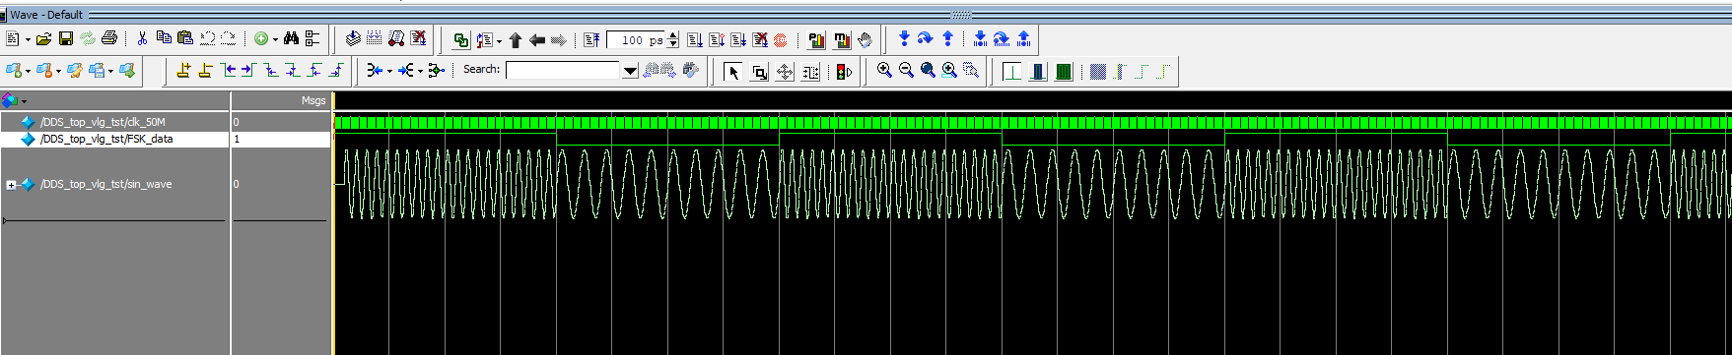Save using the floppy disk icon

tap(66, 39)
